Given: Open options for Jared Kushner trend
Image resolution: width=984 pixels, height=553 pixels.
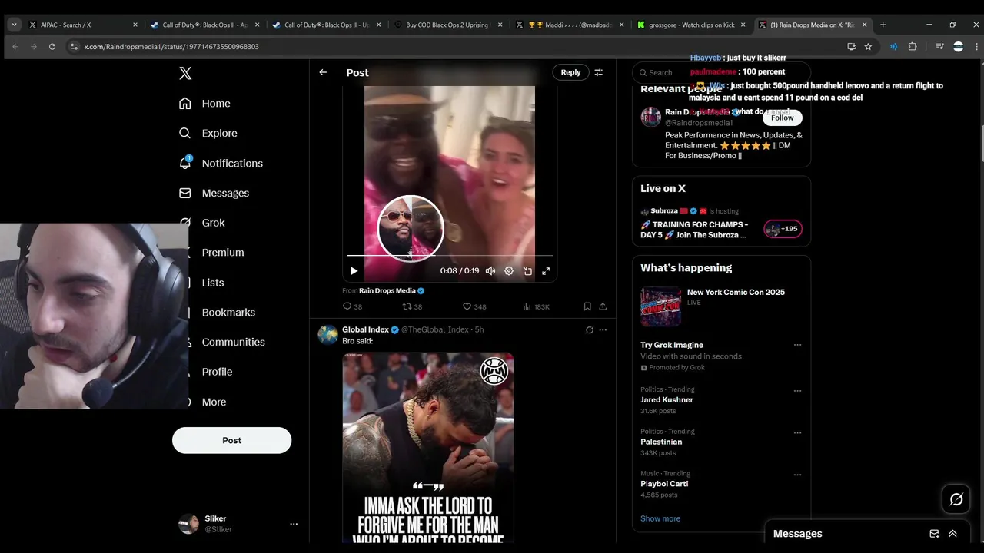Looking at the screenshot, I should click(797, 390).
